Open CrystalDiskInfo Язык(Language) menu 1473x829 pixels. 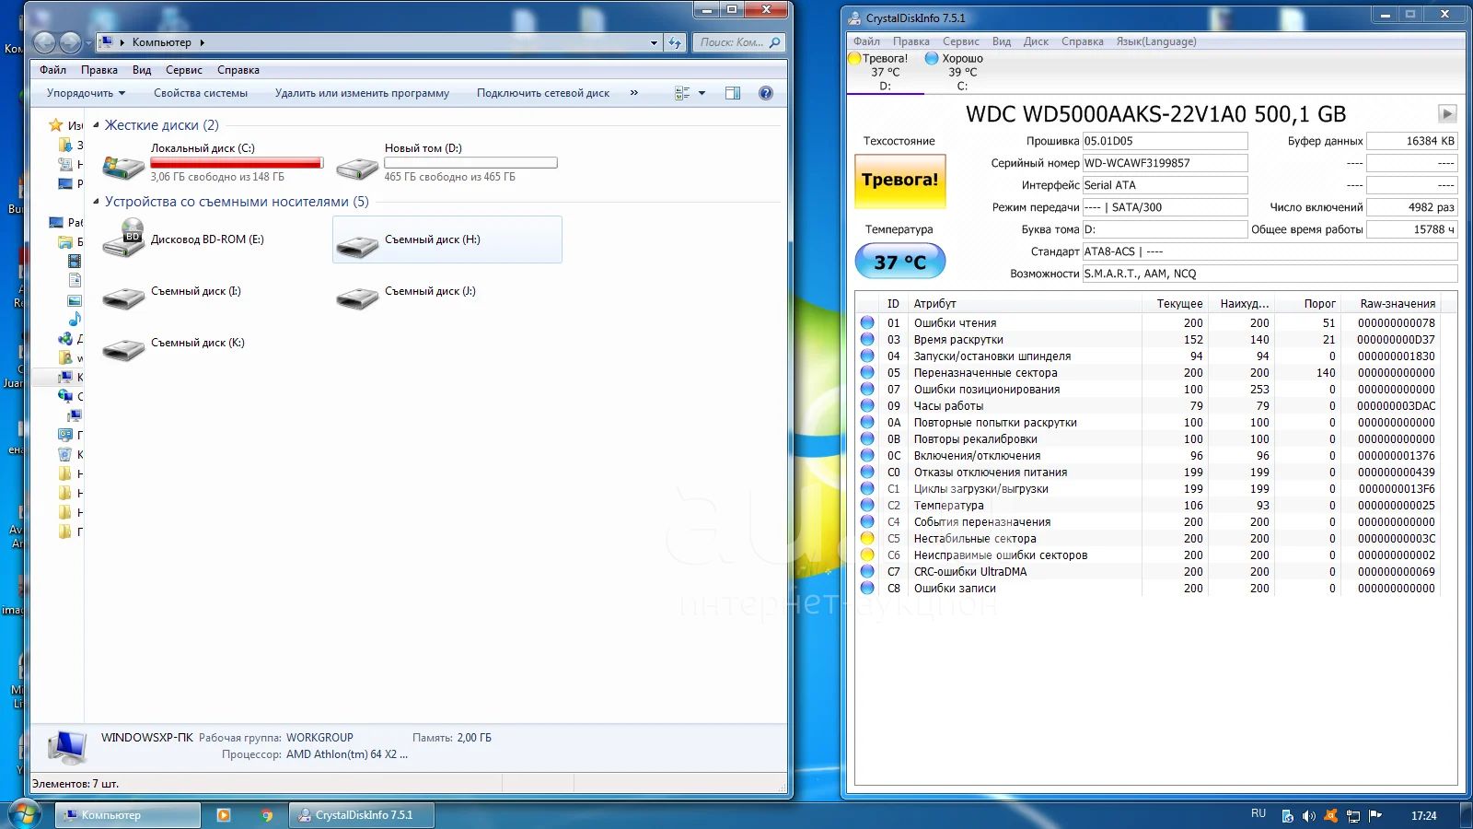[1156, 41]
